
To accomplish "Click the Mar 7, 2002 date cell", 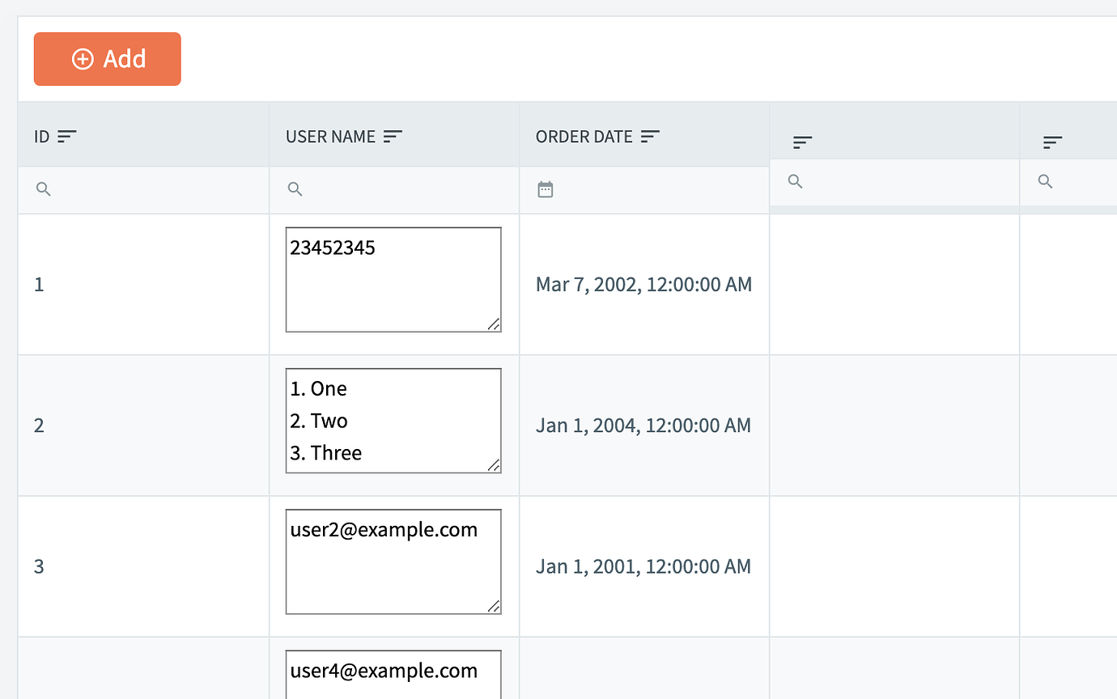I will click(643, 285).
